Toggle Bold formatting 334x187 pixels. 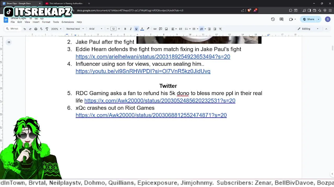[x=125, y=29]
